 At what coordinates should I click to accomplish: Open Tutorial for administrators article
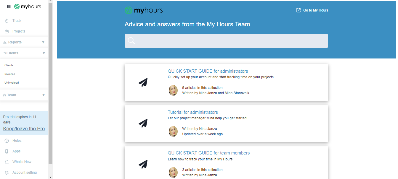193,112
